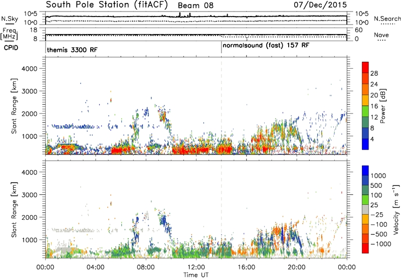Click the 04:00 time axis tick label
The image size is (401, 278).
(x=96, y=267)
